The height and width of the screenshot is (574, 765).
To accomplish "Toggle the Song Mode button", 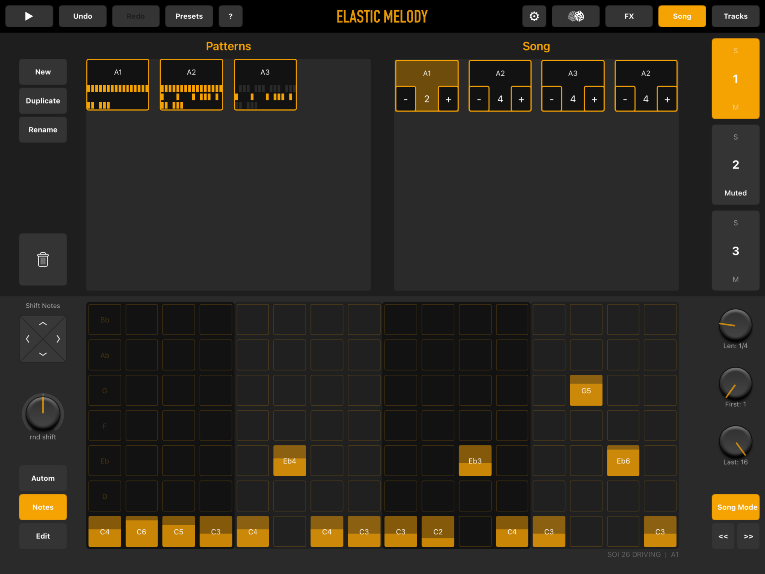I will pos(736,507).
